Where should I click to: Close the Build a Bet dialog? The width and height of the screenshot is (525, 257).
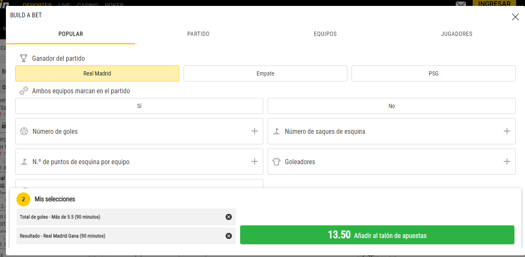click(515, 17)
